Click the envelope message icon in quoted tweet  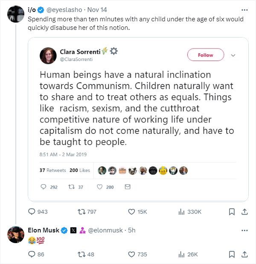(127, 187)
